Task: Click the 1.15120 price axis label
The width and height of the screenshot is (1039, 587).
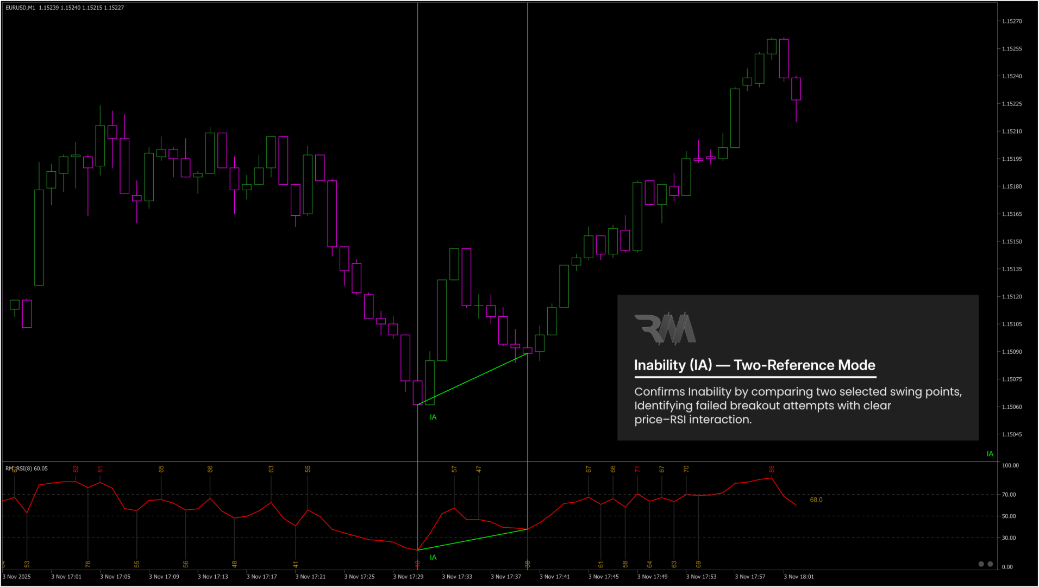Action: 1012,297
